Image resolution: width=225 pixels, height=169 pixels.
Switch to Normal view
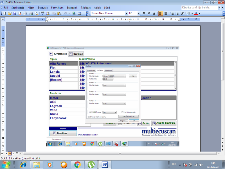[x=2, y=154]
